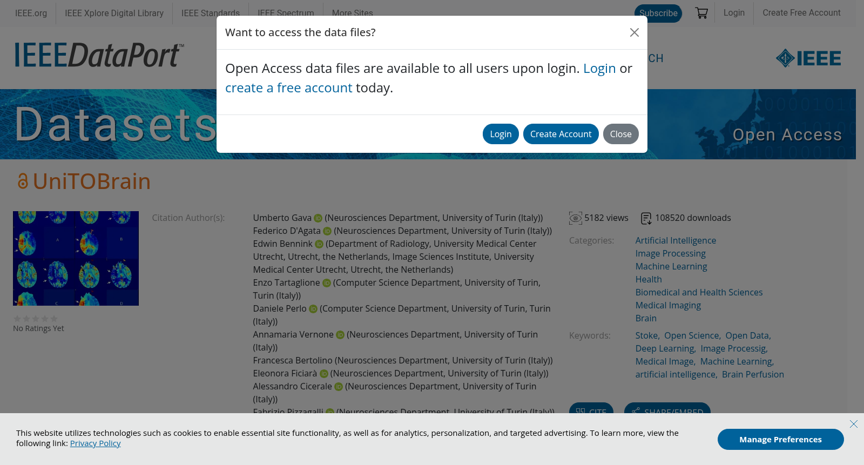
Task: Open the Health category link
Action: 649,280
